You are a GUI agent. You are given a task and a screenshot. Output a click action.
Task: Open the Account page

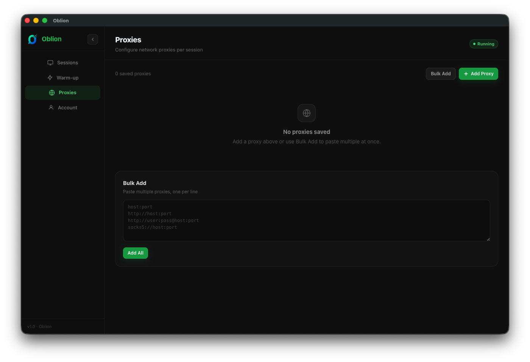pos(62,108)
